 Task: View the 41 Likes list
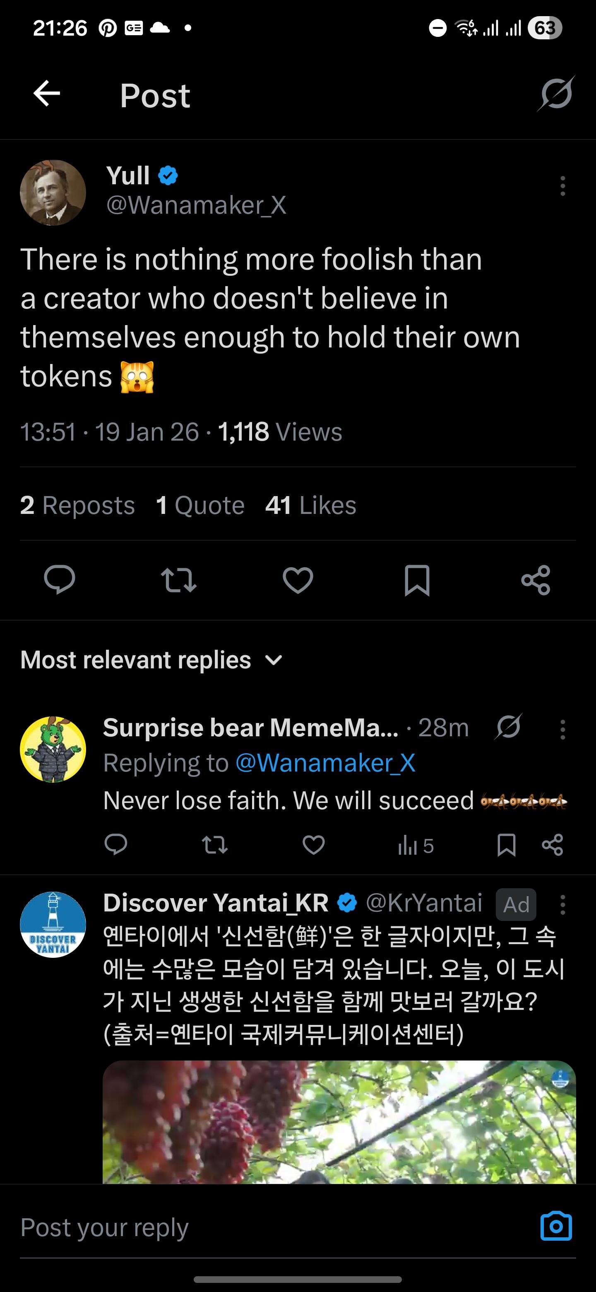pos(311,505)
